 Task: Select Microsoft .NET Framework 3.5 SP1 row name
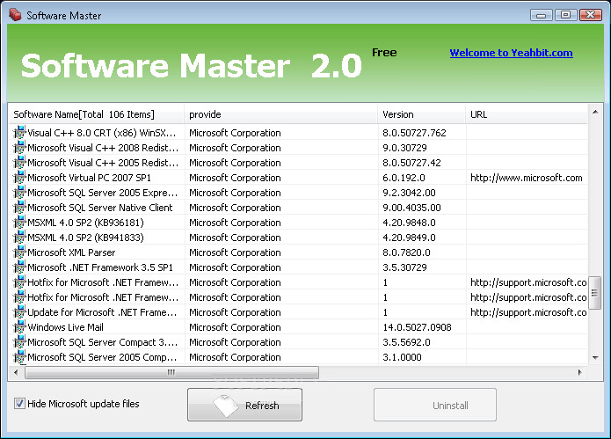(99, 267)
